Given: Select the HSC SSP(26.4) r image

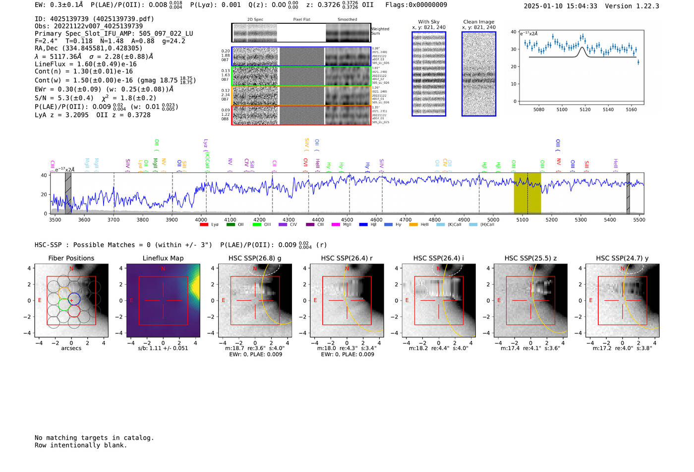Looking at the screenshot, I should pyautogui.click(x=347, y=301).
